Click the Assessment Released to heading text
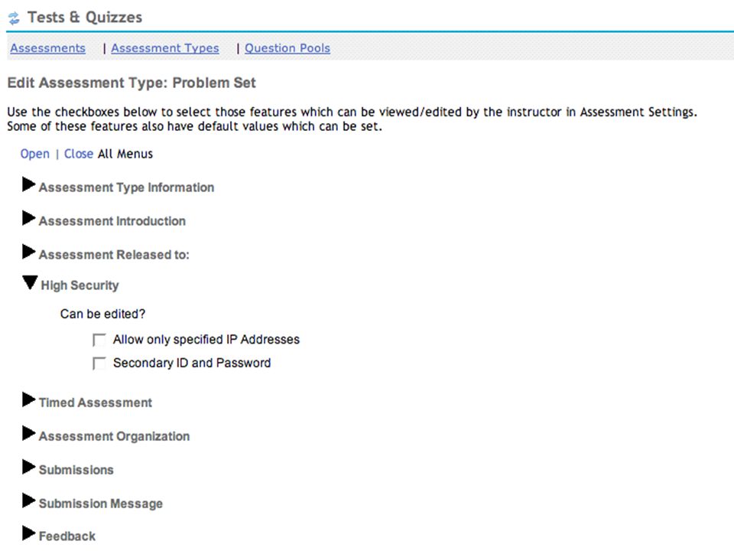The width and height of the screenshot is (734, 551). pos(114,255)
